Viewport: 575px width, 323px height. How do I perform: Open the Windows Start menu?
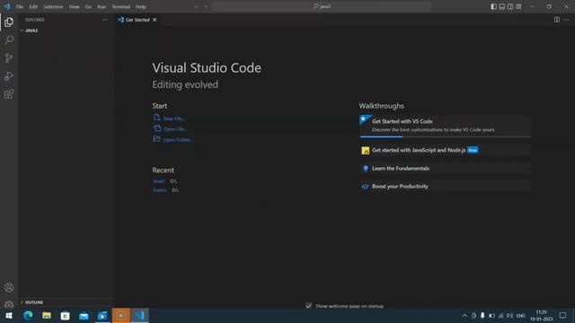[x=9, y=315]
